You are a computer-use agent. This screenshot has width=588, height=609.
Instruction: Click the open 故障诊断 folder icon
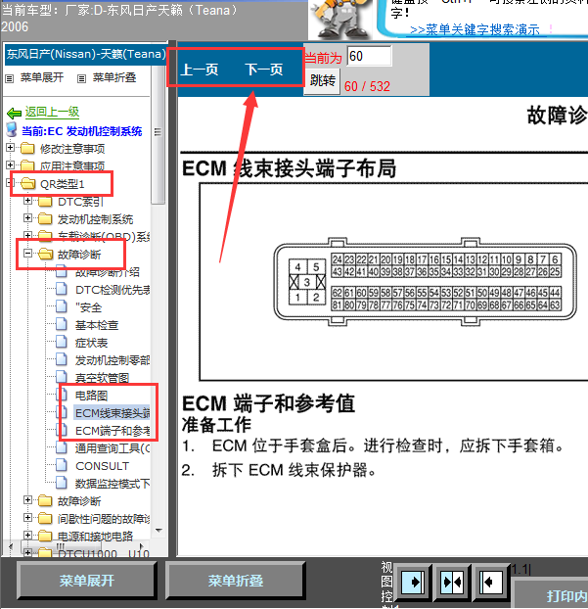pyautogui.click(x=45, y=255)
